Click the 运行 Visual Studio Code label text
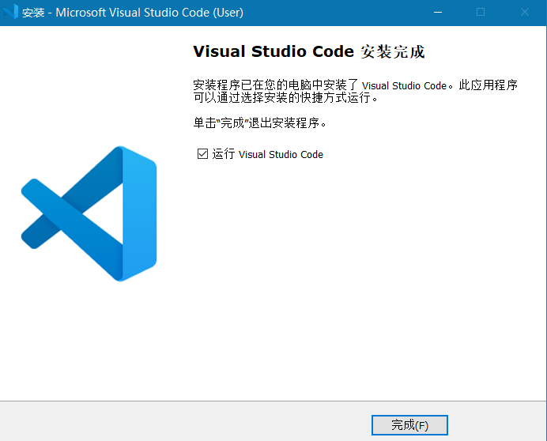The image size is (547, 441). point(268,154)
